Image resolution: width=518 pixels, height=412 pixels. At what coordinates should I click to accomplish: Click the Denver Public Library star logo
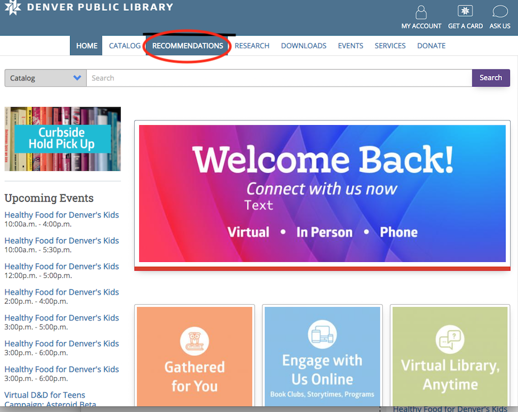[13, 7]
